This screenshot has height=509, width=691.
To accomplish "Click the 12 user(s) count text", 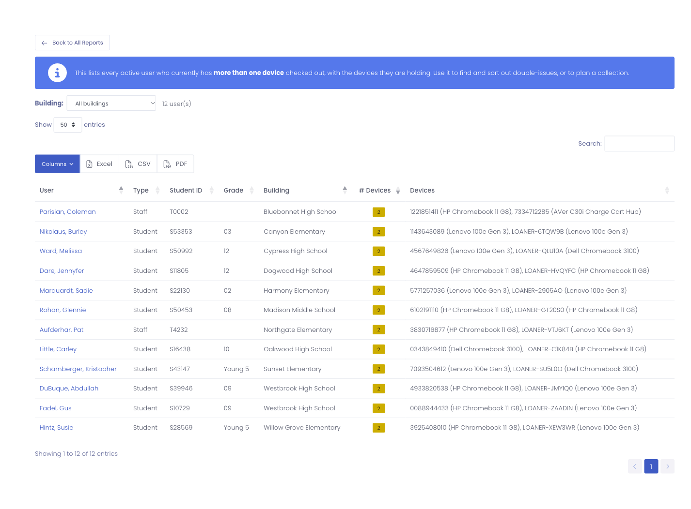I will pyautogui.click(x=177, y=104).
